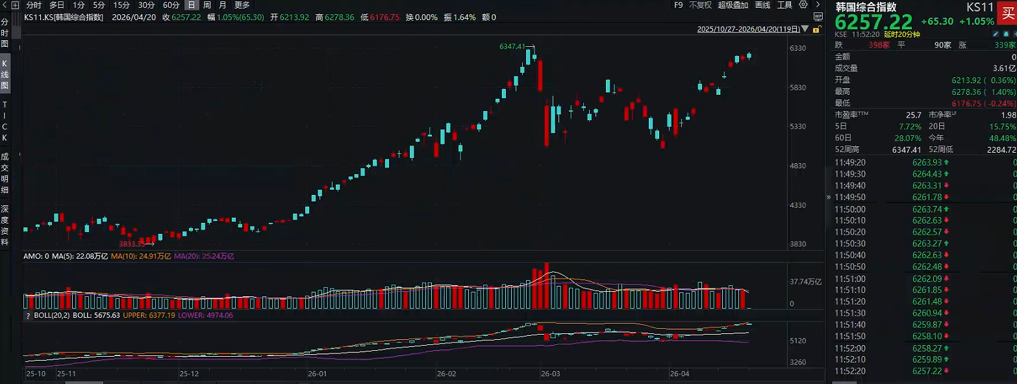This screenshot has height=384, width=1017.
Task: Open the 分时图 sidebar tab
Action: coord(5,33)
